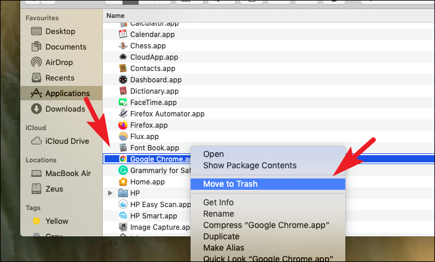Click the Flux.app icon
The width and height of the screenshot is (435, 262).
(x=123, y=136)
